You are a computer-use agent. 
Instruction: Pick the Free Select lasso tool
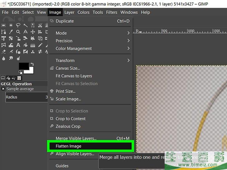(18, 26)
